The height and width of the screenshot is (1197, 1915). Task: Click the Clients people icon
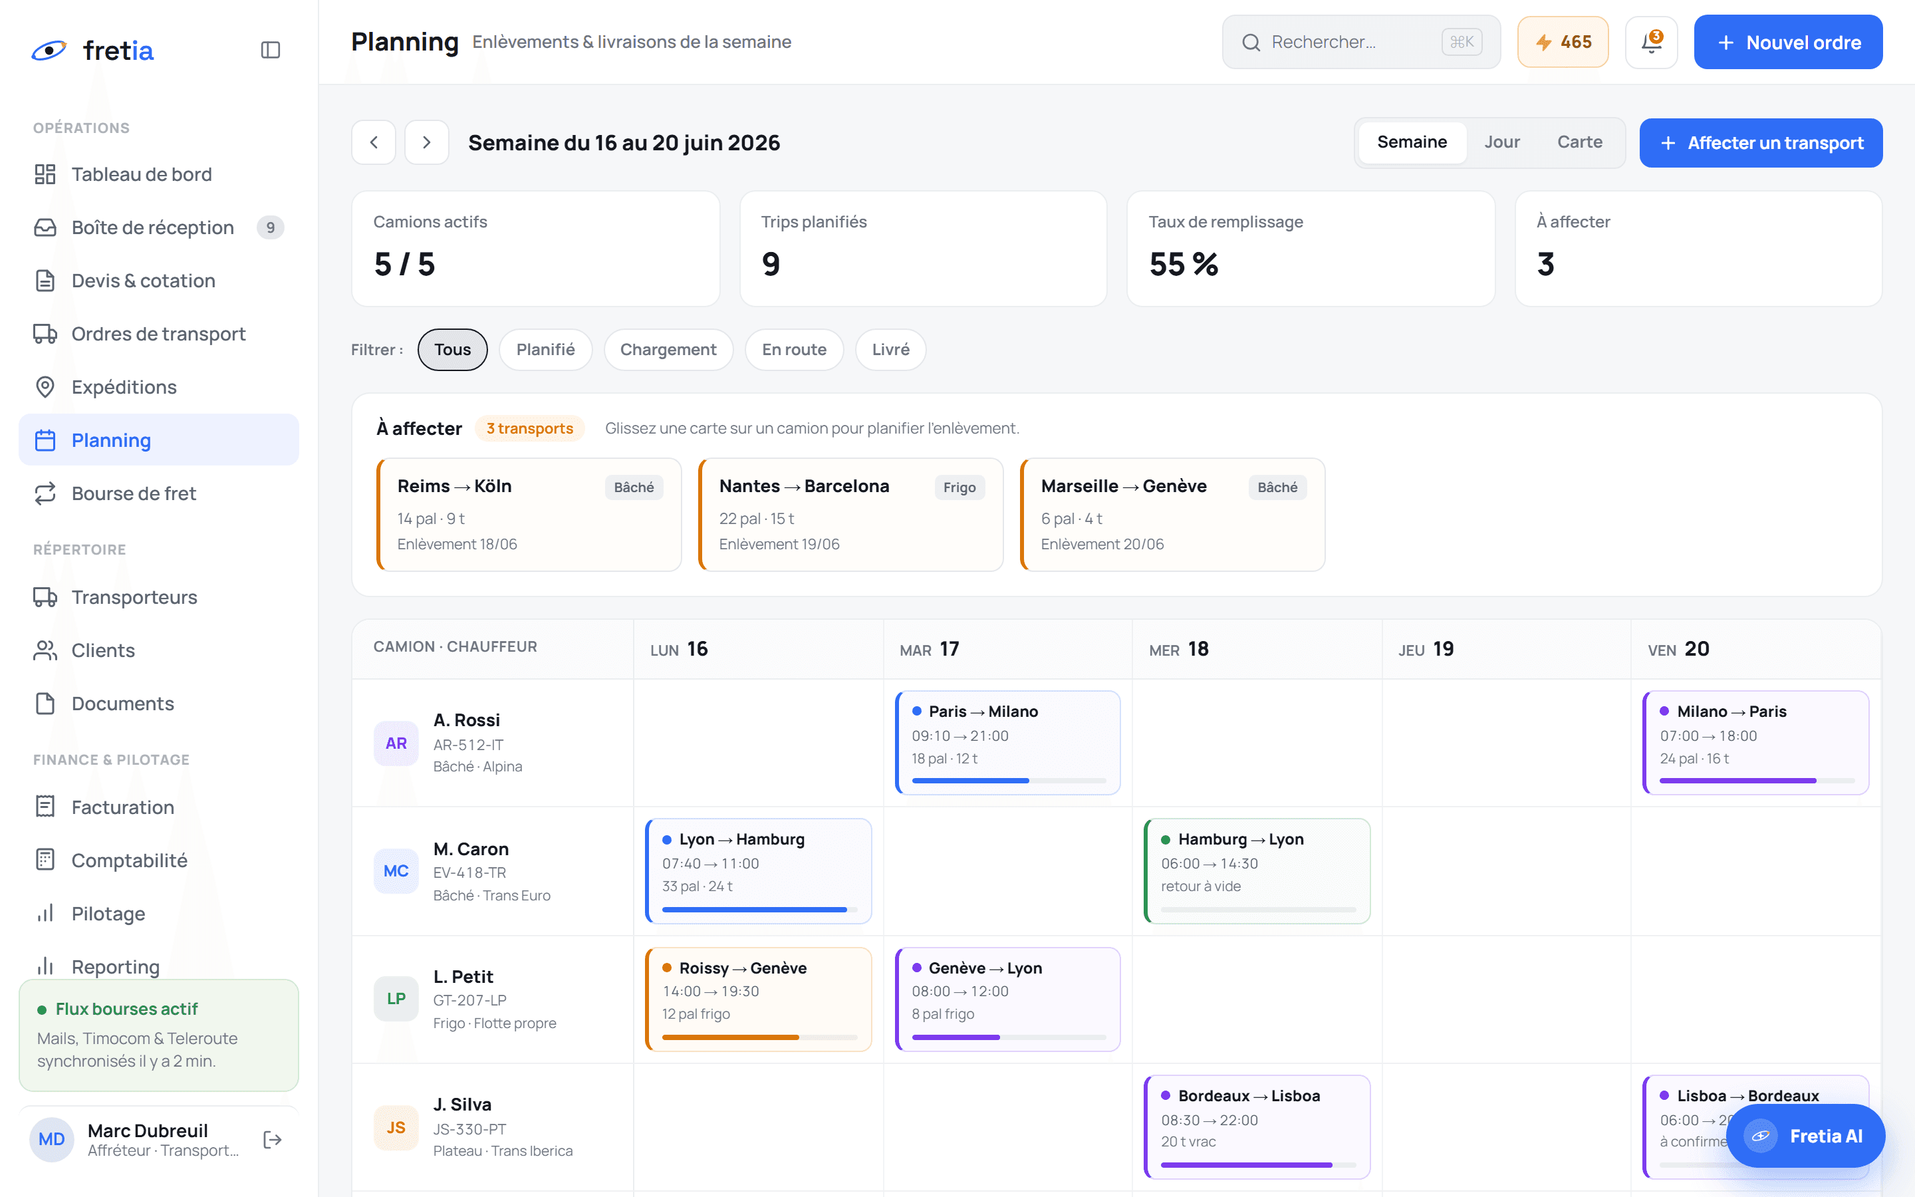(45, 650)
